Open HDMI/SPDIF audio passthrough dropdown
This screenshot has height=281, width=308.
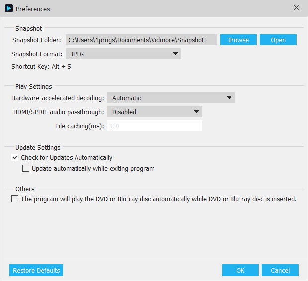tap(154, 112)
